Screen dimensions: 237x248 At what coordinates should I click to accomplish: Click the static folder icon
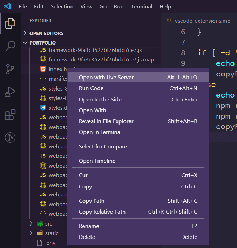40,233
